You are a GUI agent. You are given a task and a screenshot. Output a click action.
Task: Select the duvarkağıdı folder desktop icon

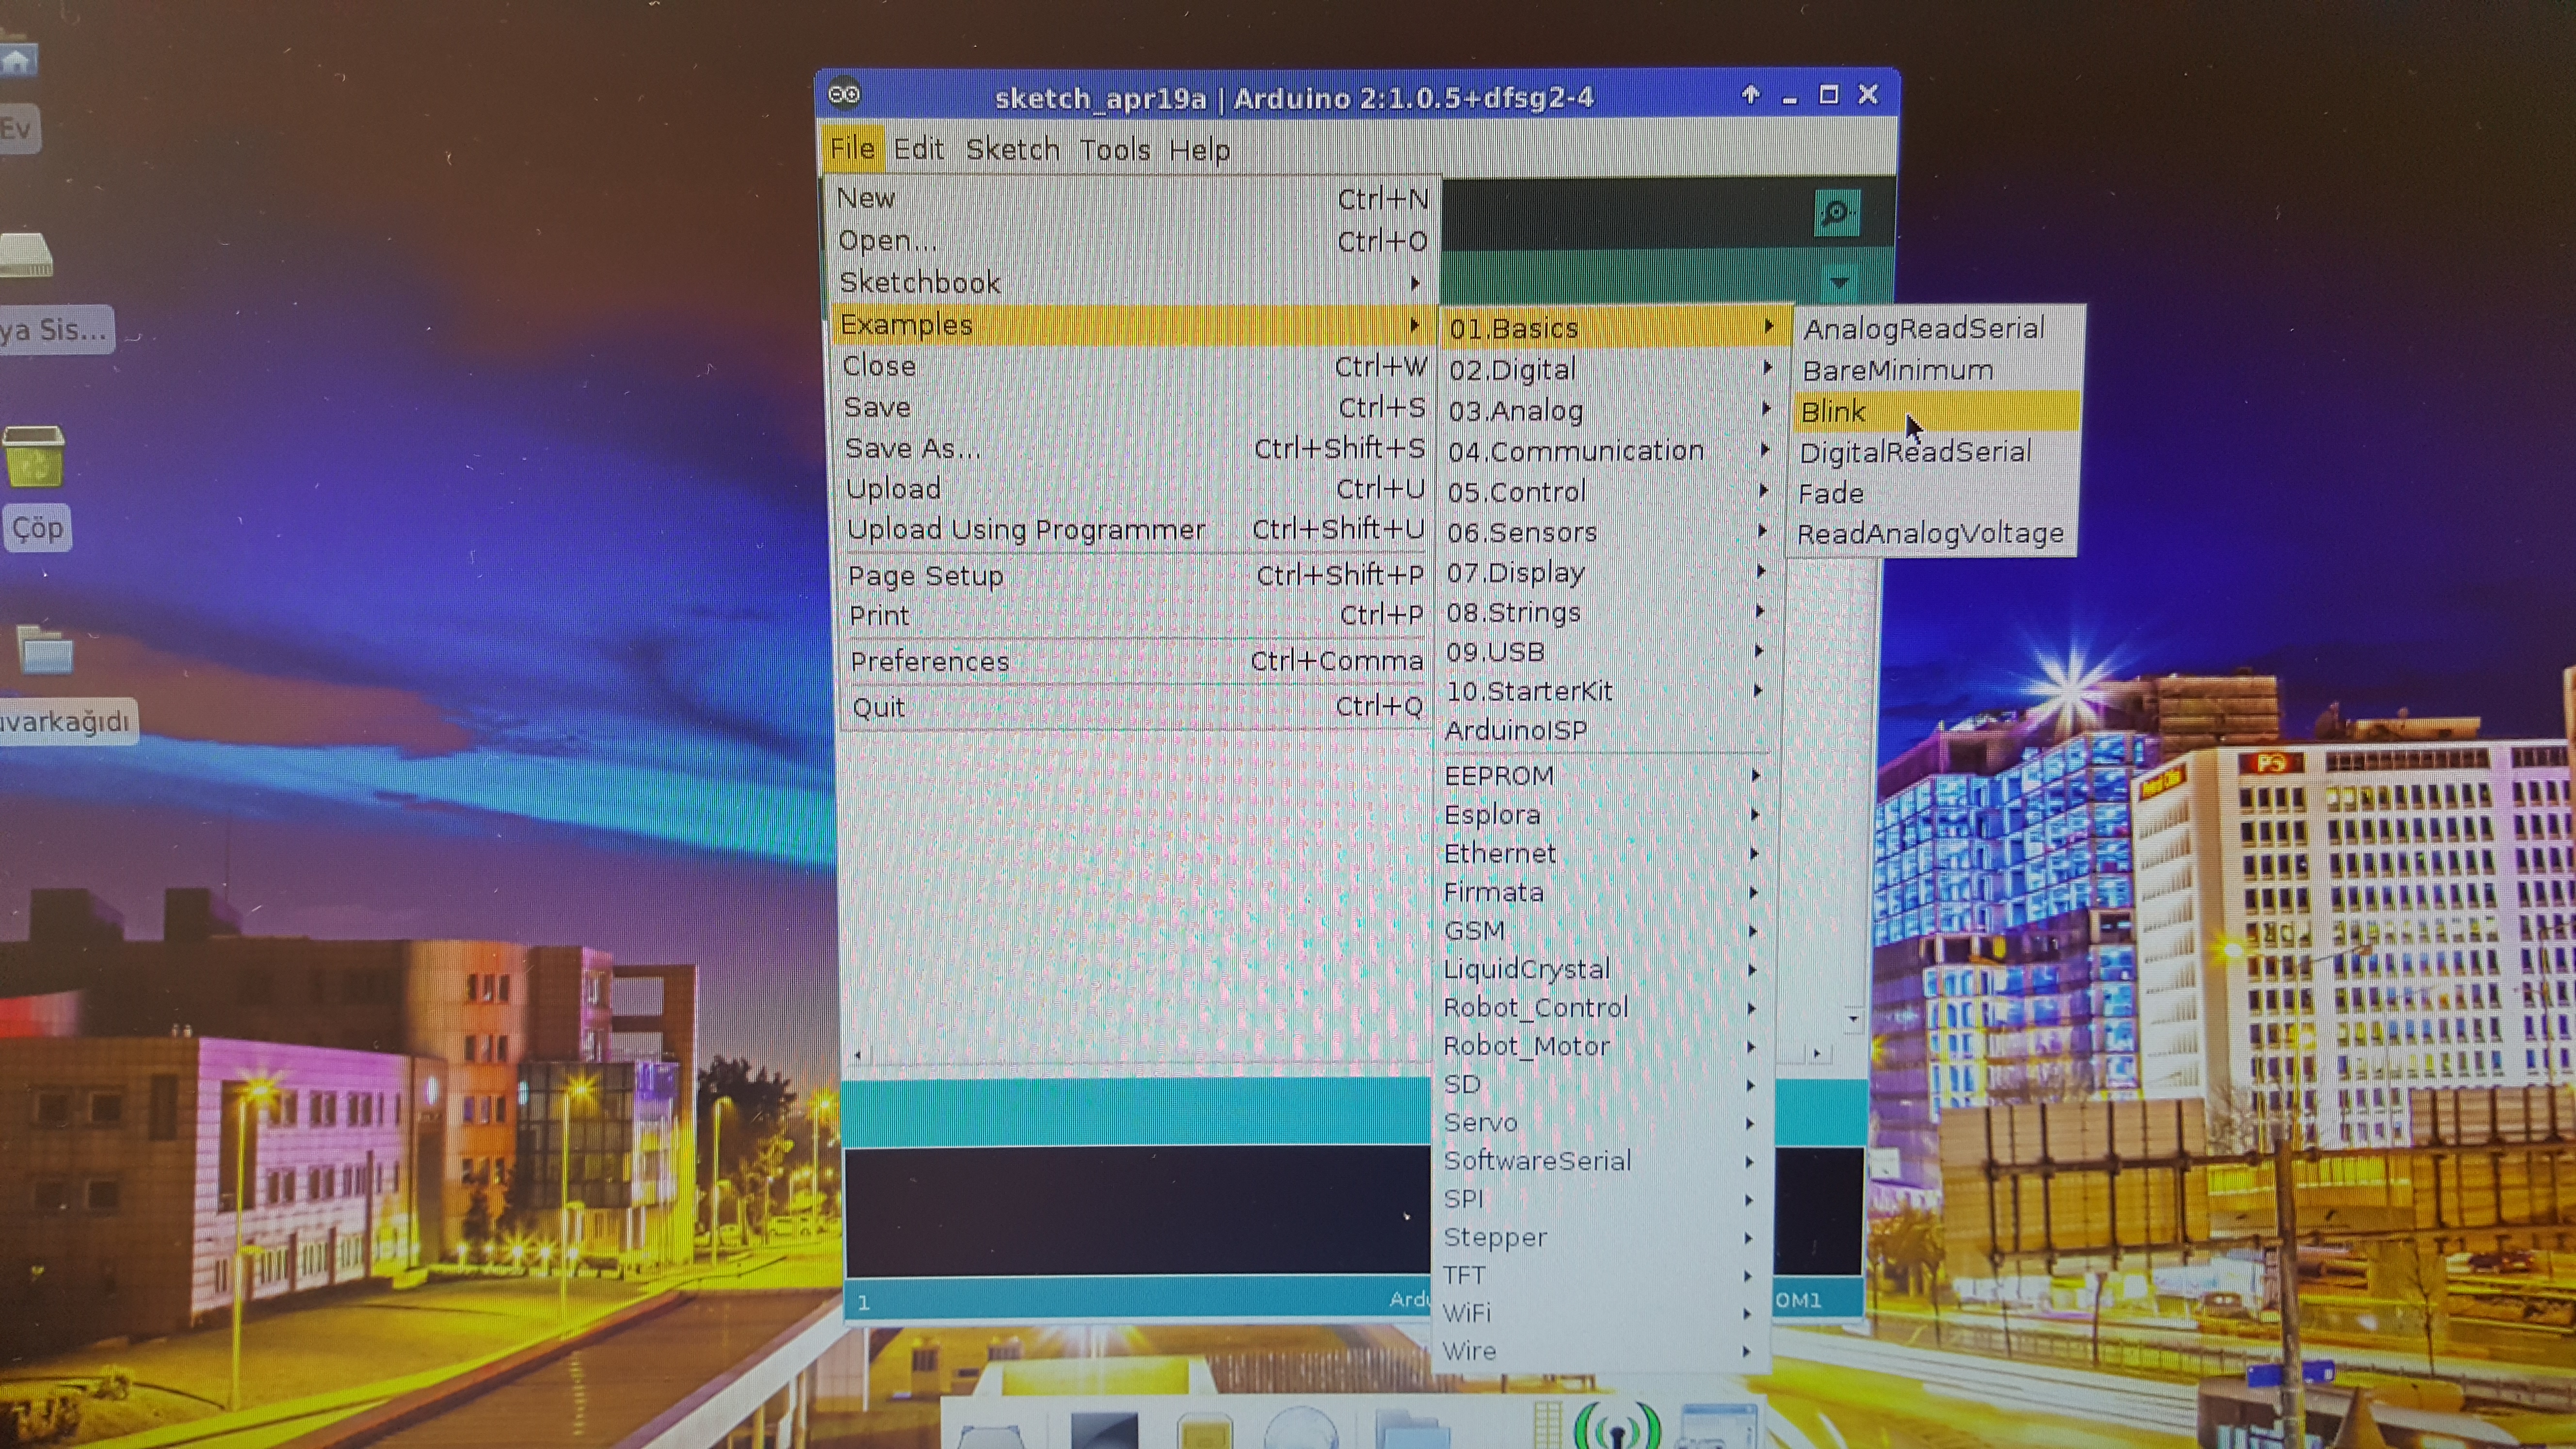46,651
